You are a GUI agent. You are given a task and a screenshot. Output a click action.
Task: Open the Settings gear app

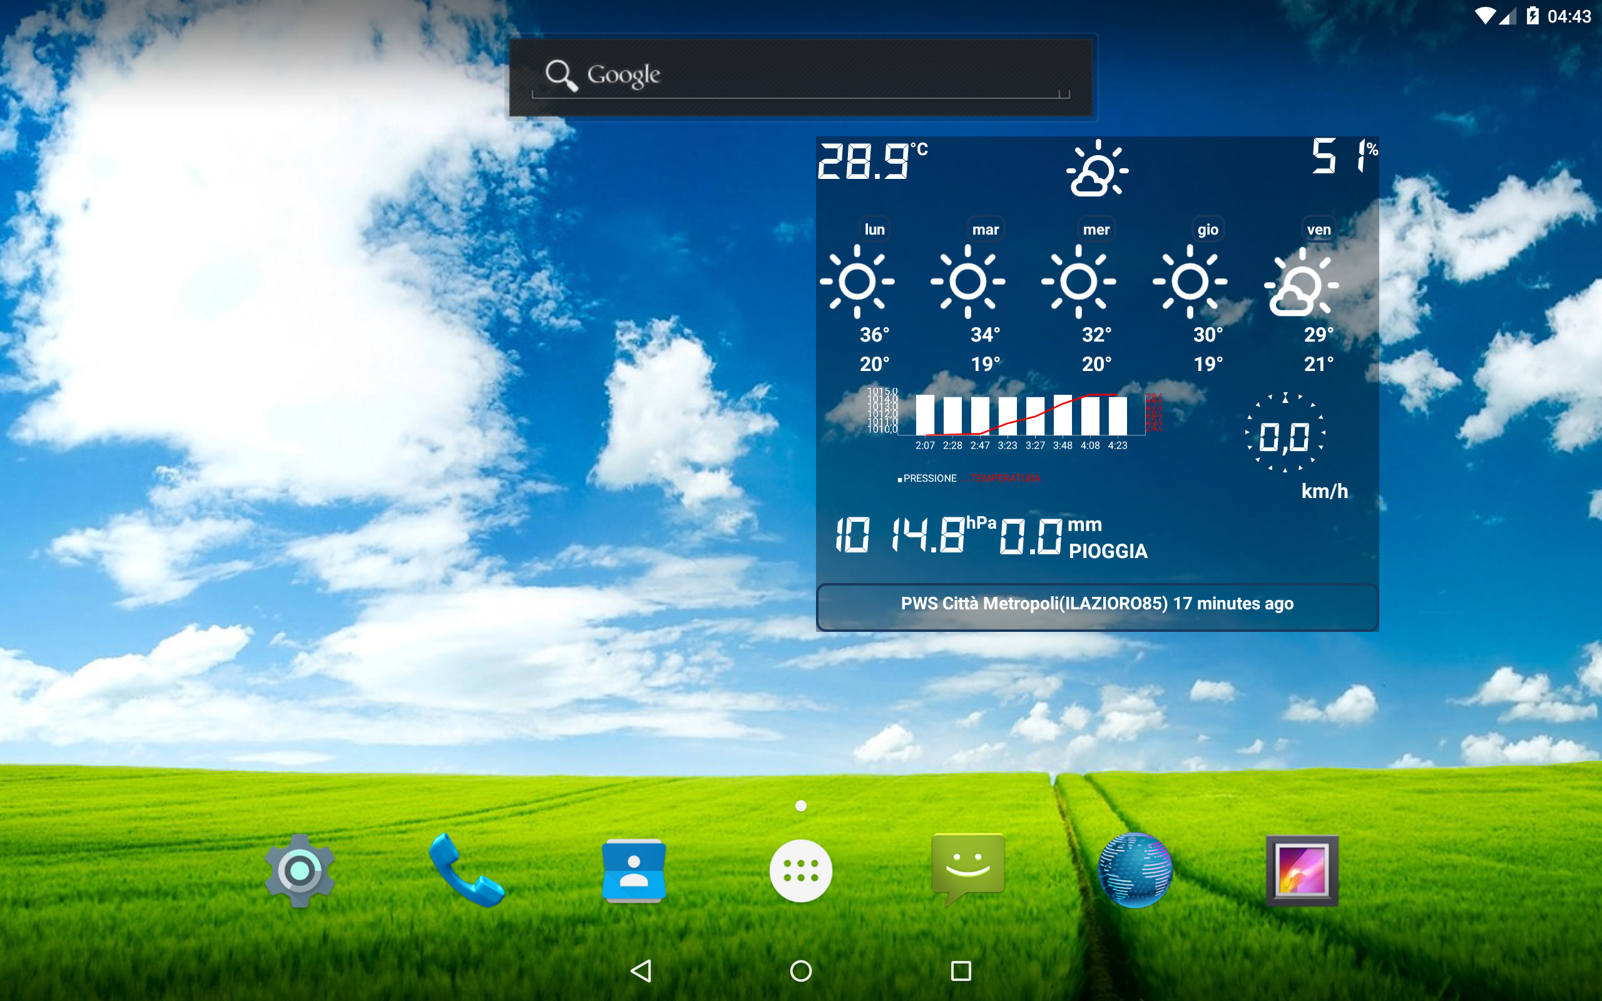click(299, 871)
